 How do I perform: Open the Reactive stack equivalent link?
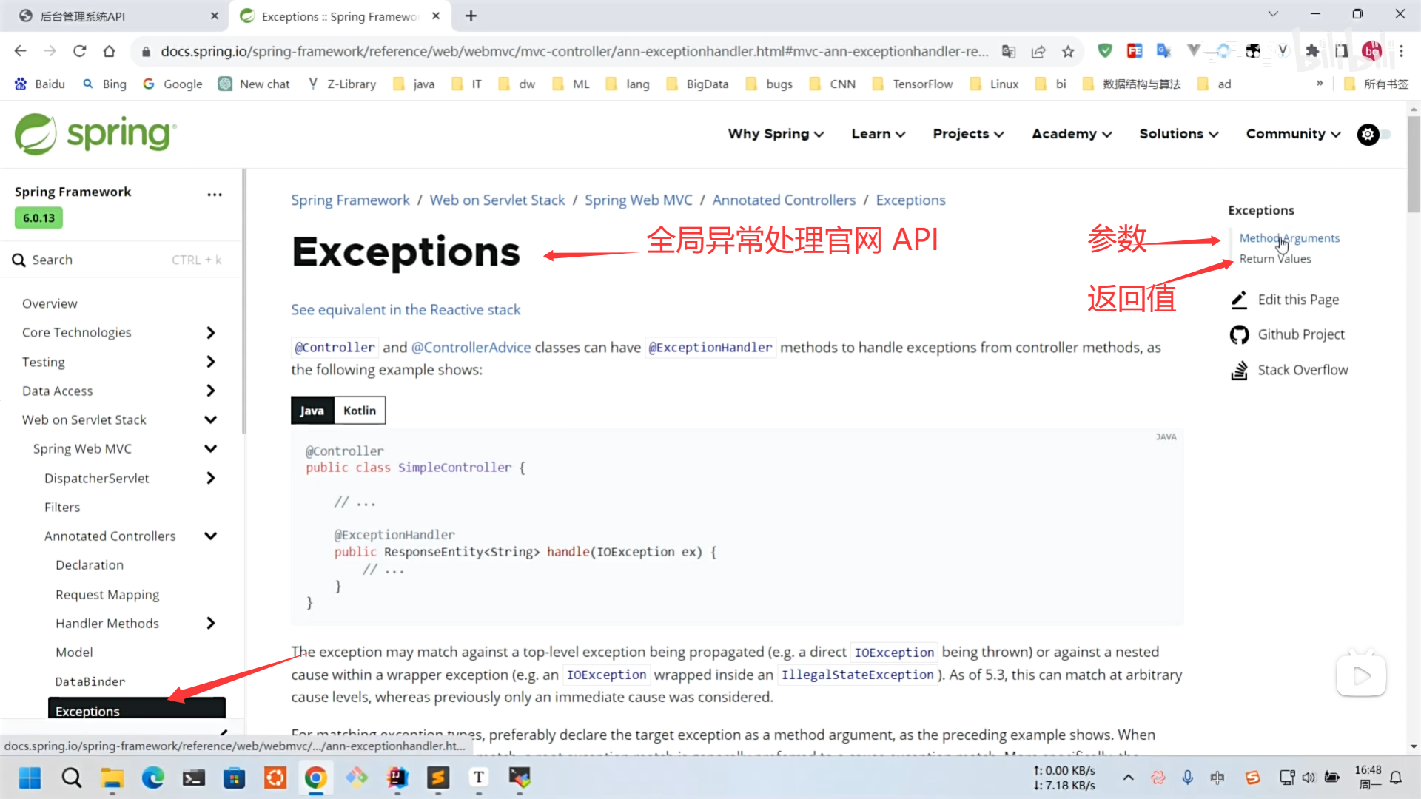click(406, 309)
